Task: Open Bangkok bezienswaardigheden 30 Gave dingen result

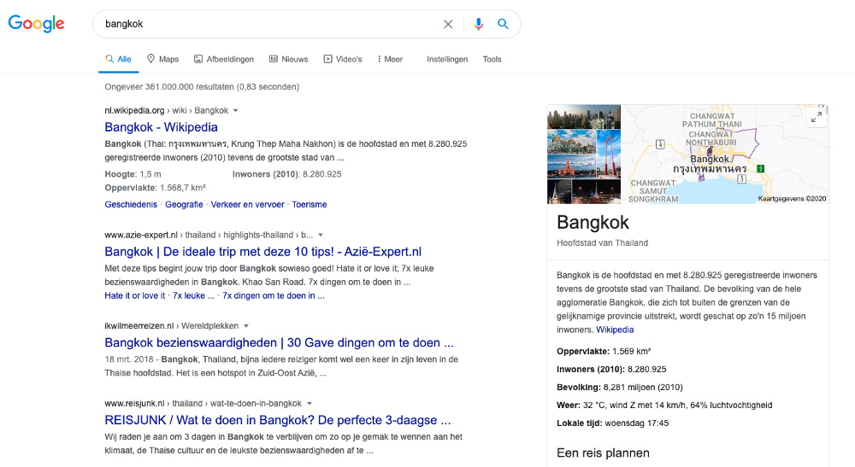Action: click(x=280, y=342)
